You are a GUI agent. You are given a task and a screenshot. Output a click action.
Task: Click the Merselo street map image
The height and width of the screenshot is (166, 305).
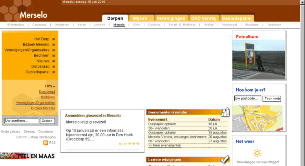[x=258, y=118]
